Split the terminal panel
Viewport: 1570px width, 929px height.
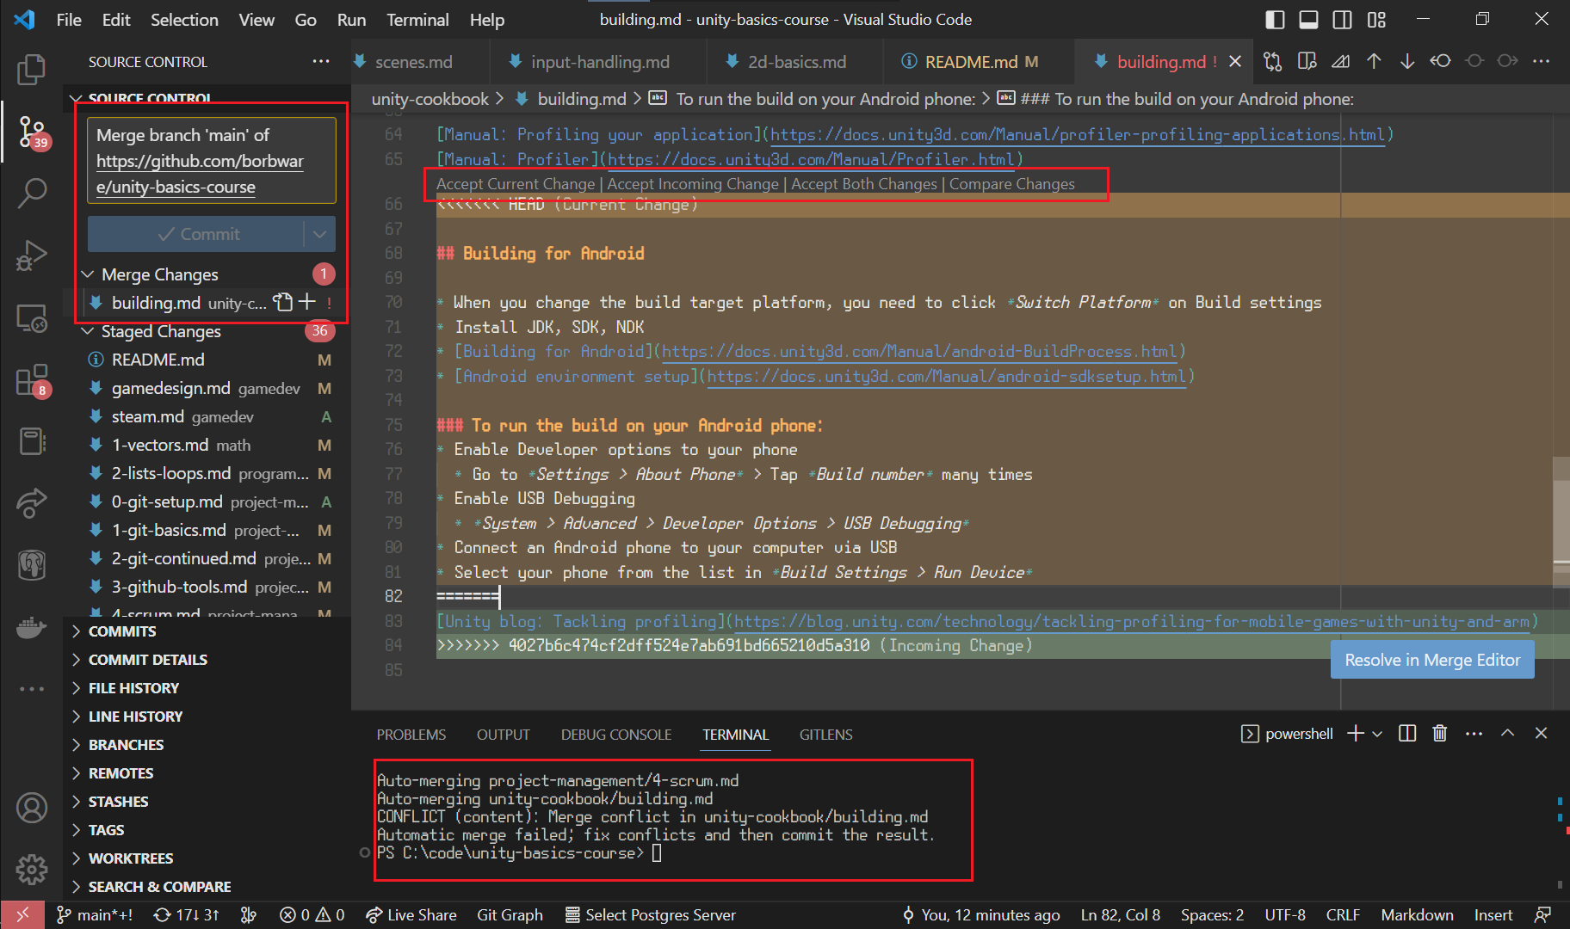(x=1407, y=734)
